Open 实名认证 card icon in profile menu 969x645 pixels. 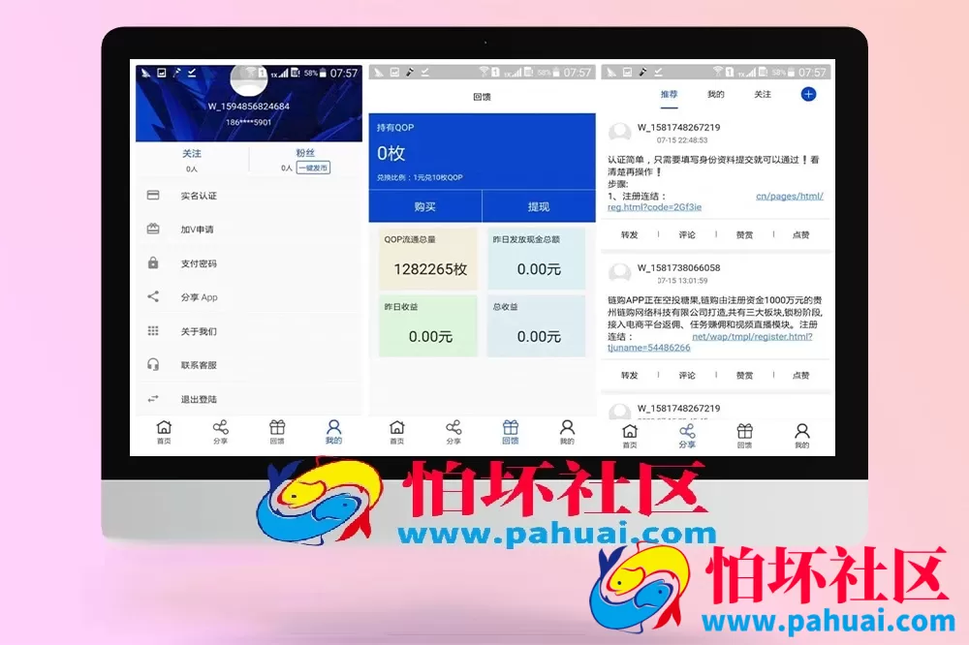pos(153,196)
